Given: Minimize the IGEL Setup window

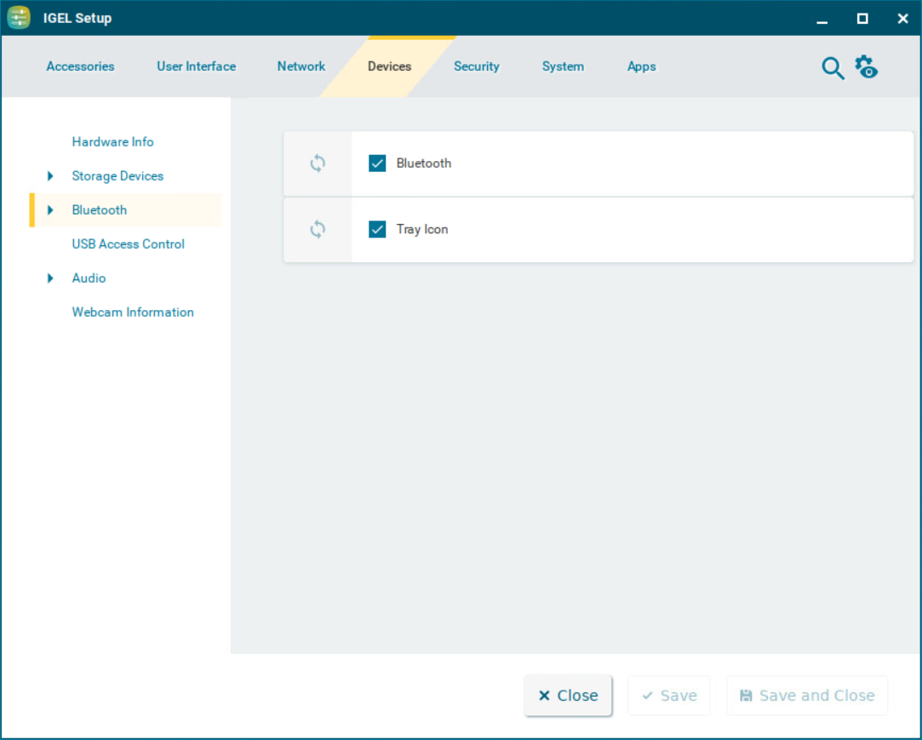Looking at the screenshot, I should (x=822, y=19).
